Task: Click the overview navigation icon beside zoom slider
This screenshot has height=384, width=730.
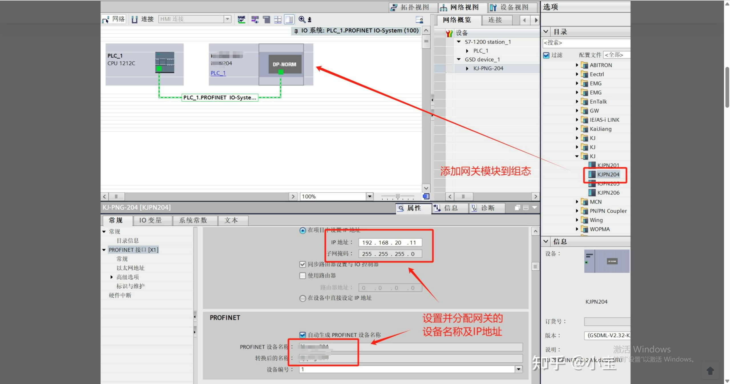Action: point(426,196)
